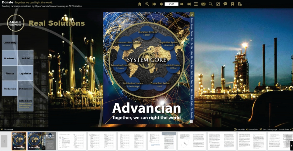The image size is (293, 151).
Task: Toggle fullscreen mode
Action: pos(218,4)
